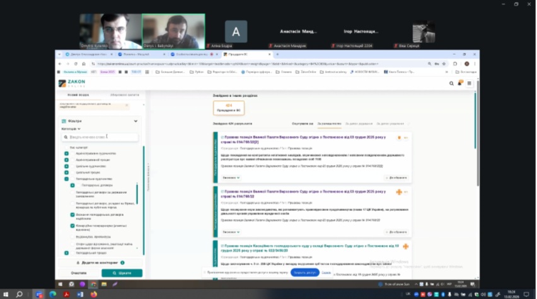Click the teal search button below filters
The height and width of the screenshot is (299, 537).
pos(122,273)
